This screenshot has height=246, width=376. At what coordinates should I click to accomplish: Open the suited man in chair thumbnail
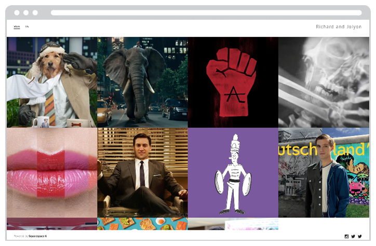[x=142, y=173]
